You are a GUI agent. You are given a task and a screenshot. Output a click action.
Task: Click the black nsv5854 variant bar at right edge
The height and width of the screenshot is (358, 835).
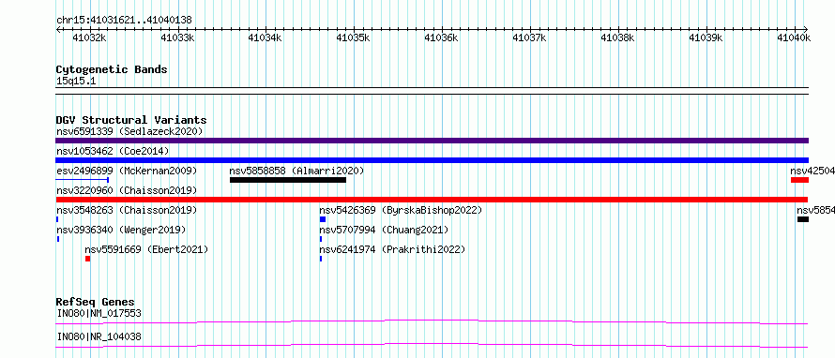pyautogui.click(x=803, y=219)
